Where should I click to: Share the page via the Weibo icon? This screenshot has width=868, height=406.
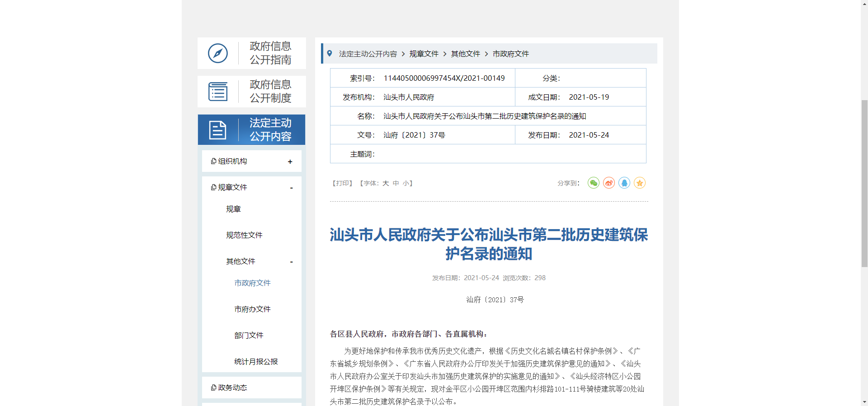pyautogui.click(x=609, y=183)
